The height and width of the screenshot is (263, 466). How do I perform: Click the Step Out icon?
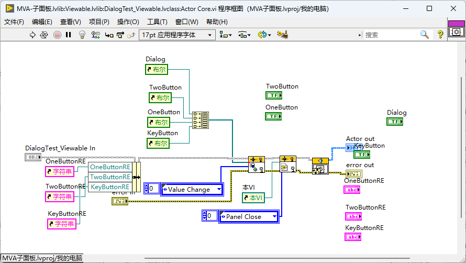[x=131, y=35]
